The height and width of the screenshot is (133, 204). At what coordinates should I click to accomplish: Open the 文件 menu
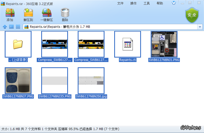(x=120, y=3)
